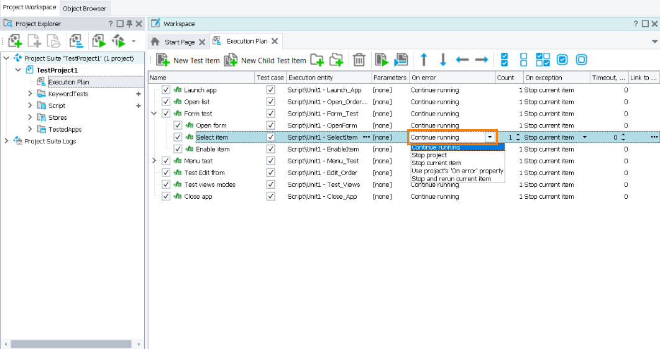
Task: Uncheck the Launch app item checkbox
Action: tap(166, 90)
